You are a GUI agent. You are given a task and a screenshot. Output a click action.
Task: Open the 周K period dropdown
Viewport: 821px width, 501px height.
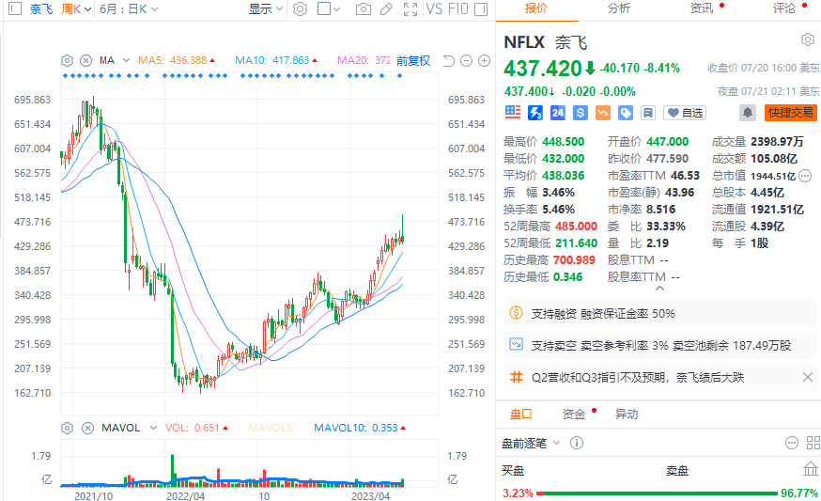pyautogui.click(x=76, y=8)
